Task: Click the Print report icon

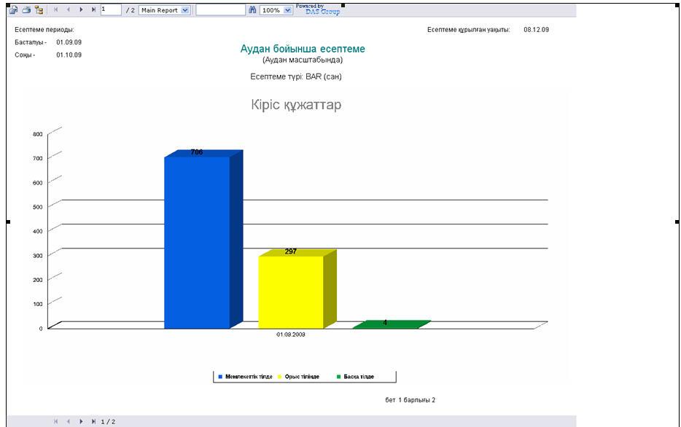Action: (26, 9)
